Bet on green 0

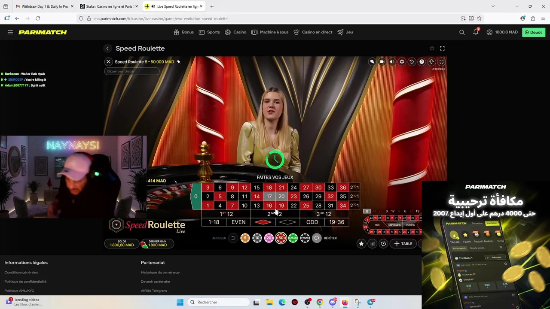(x=196, y=197)
